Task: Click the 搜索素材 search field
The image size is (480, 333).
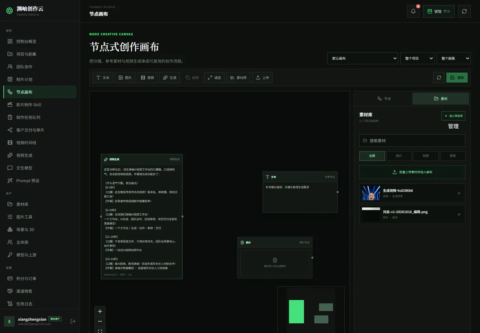Action: click(x=412, y=141)
